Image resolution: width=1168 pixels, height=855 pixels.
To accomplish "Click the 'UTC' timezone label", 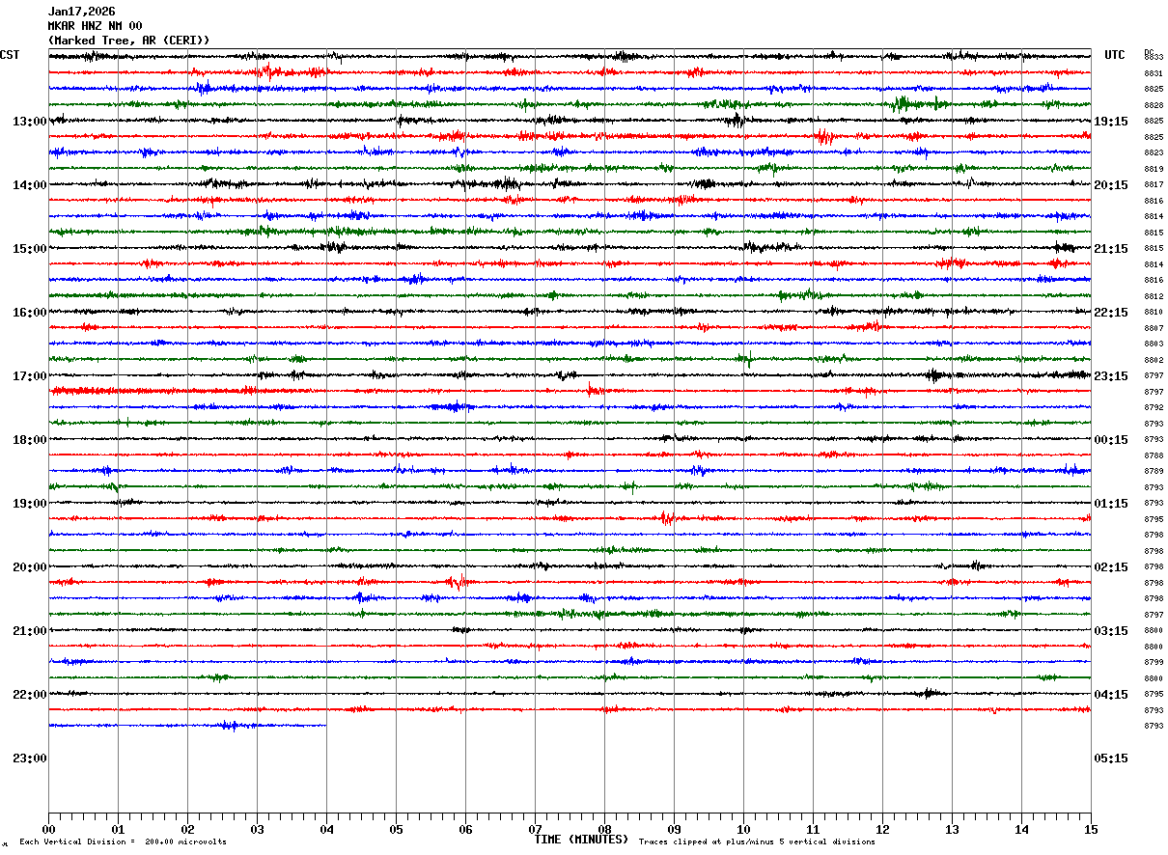I will tap(1115, 55).
